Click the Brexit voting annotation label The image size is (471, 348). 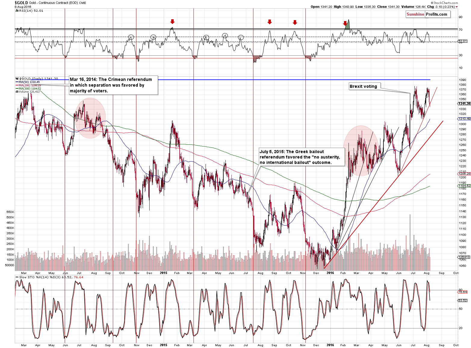click(364, 86)
